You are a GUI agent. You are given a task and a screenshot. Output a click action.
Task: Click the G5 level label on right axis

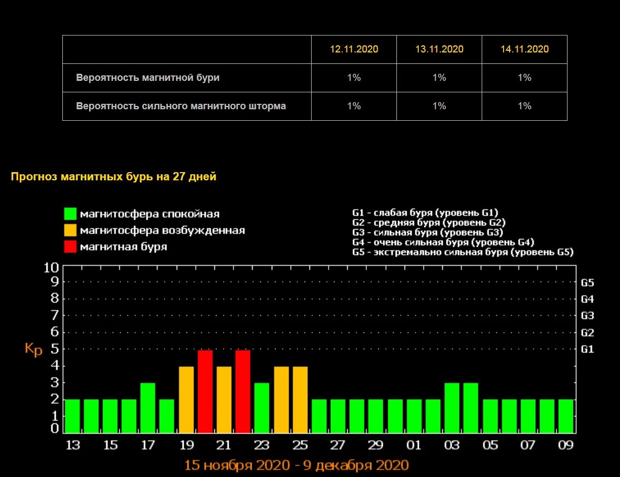[587, 282]
